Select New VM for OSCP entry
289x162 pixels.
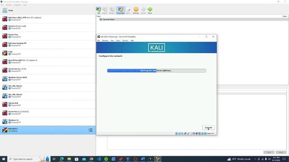[48, 62]
